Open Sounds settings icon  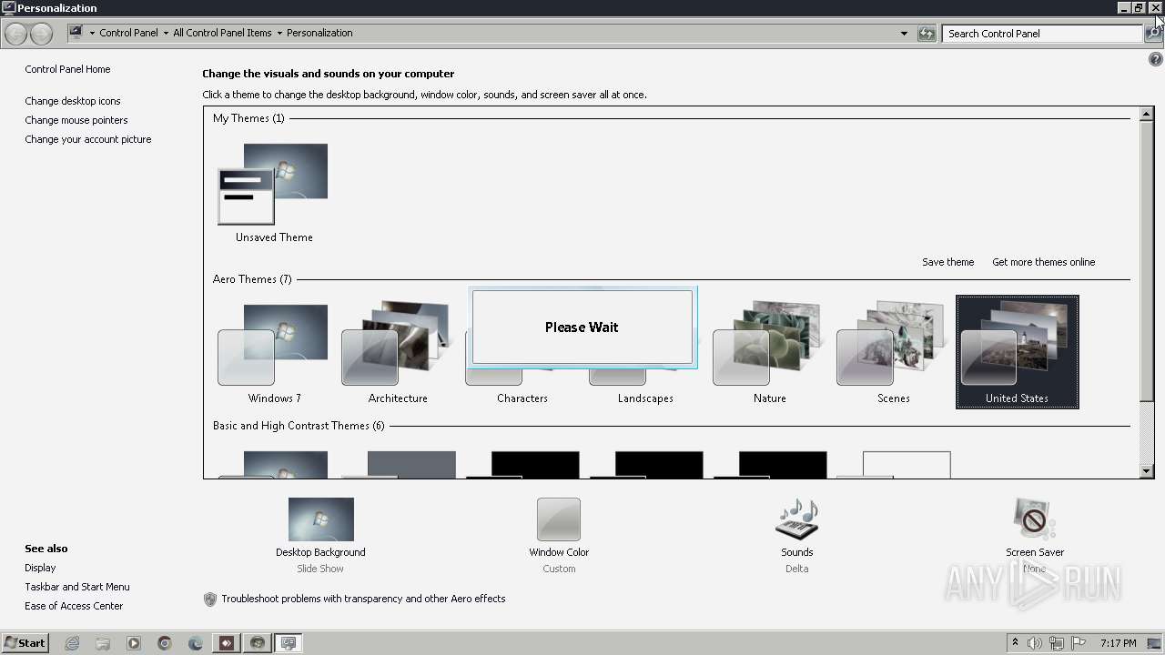796,519
